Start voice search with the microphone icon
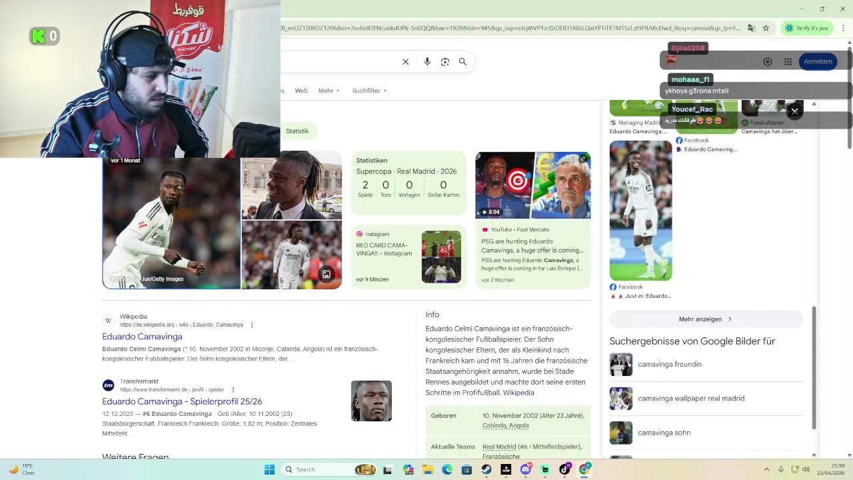Image resolution: width=853 pixels, height=480 pixels. pyautogui.click(x=427, y=61)
